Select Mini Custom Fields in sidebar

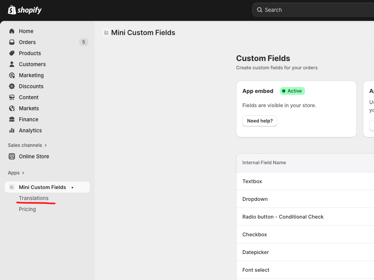coord(42,187)
